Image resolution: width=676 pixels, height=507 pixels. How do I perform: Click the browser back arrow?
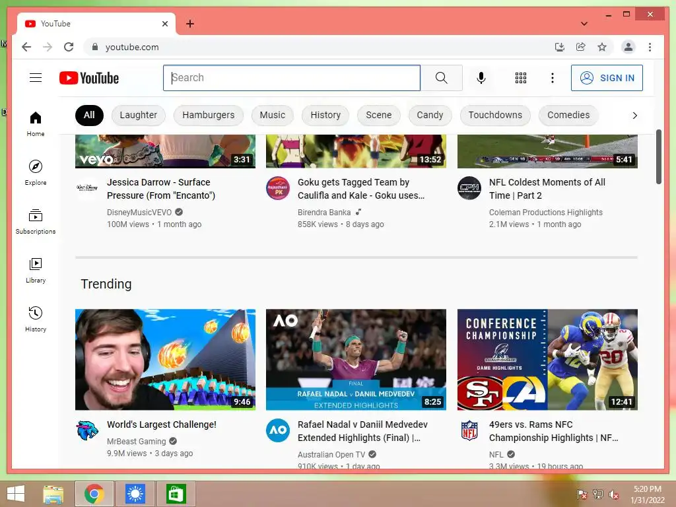[26, 47]
